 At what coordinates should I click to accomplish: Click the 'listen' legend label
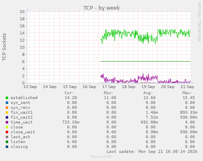18,142
